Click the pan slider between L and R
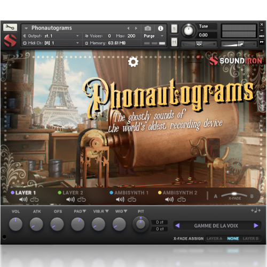This screenshot has height=267, width=267. click(x=199, y=44)
